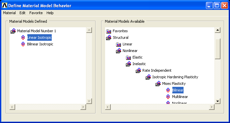Image resolution: width=230 pixels, height=123 pixels.
Task: Close the Define Material Model Behavior window
Action: (224, 6)
